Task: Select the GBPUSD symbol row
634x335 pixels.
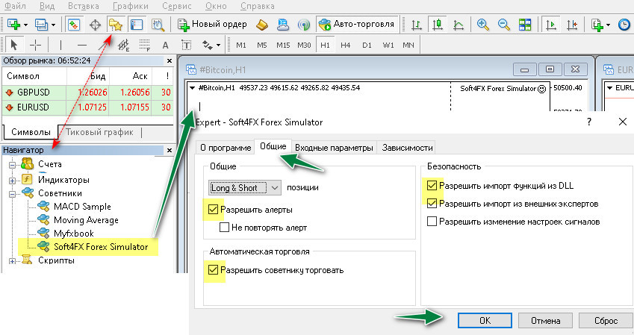Action: 87,93
